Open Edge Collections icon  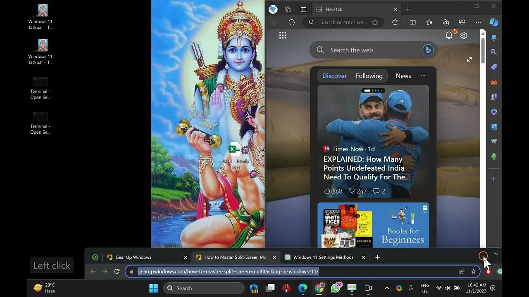click(446, 22)
